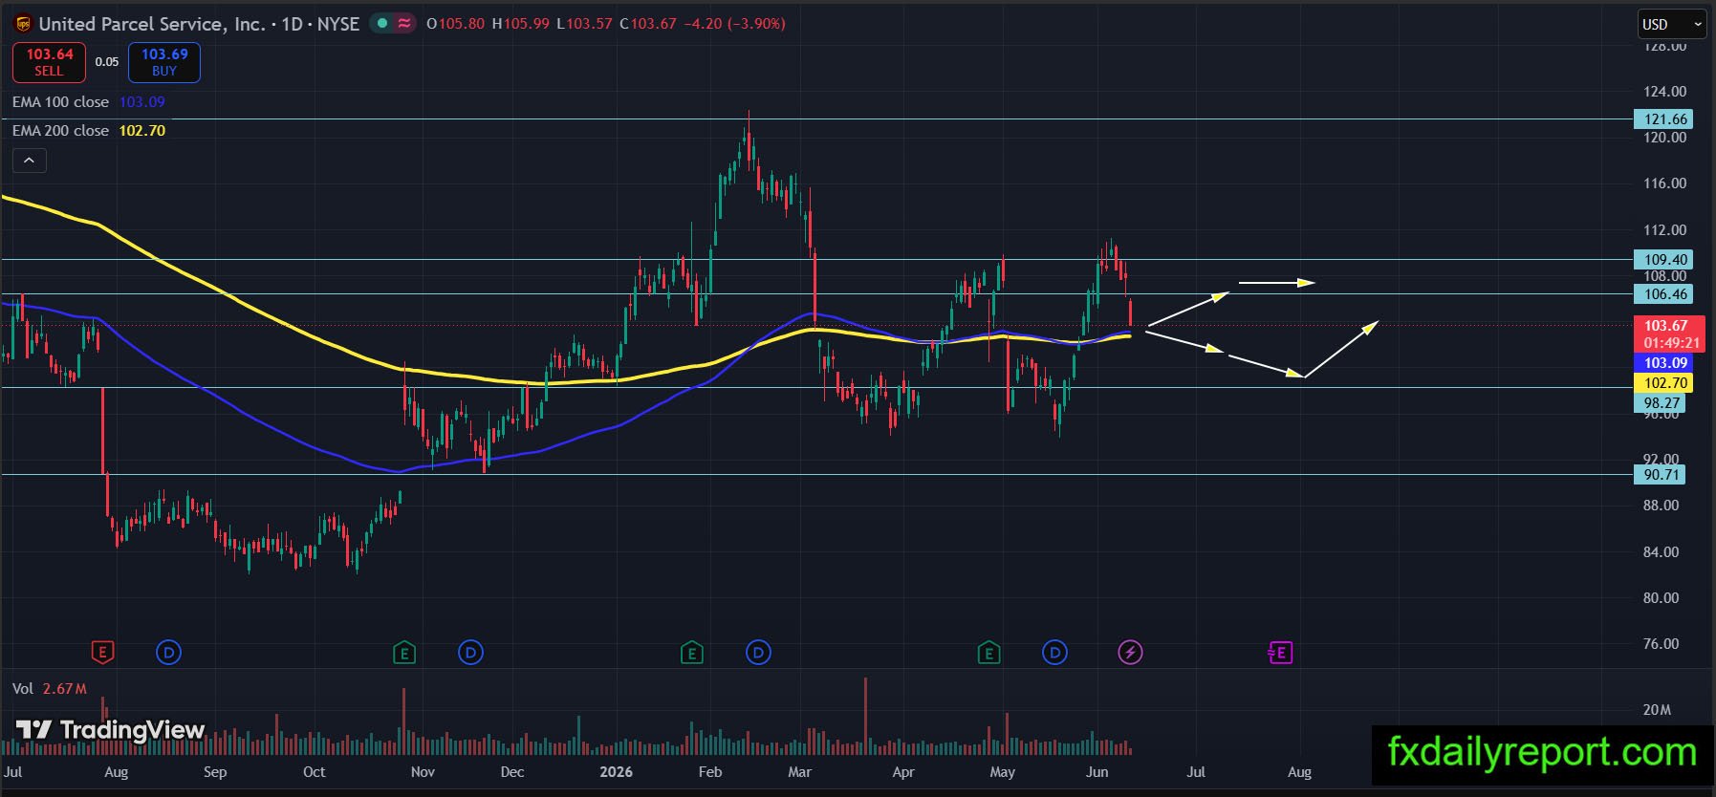Image resolution: width=1716 pixels, height=797 pixels.
Task: Select the EMA 200 close indicator legend
Action: pos(61,131)
